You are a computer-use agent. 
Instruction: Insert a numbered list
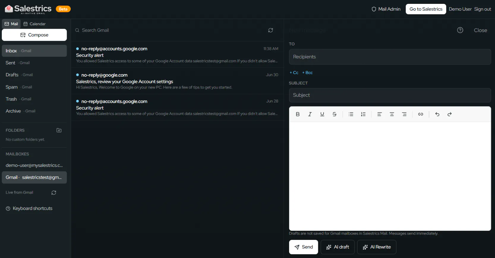[363, 114]
